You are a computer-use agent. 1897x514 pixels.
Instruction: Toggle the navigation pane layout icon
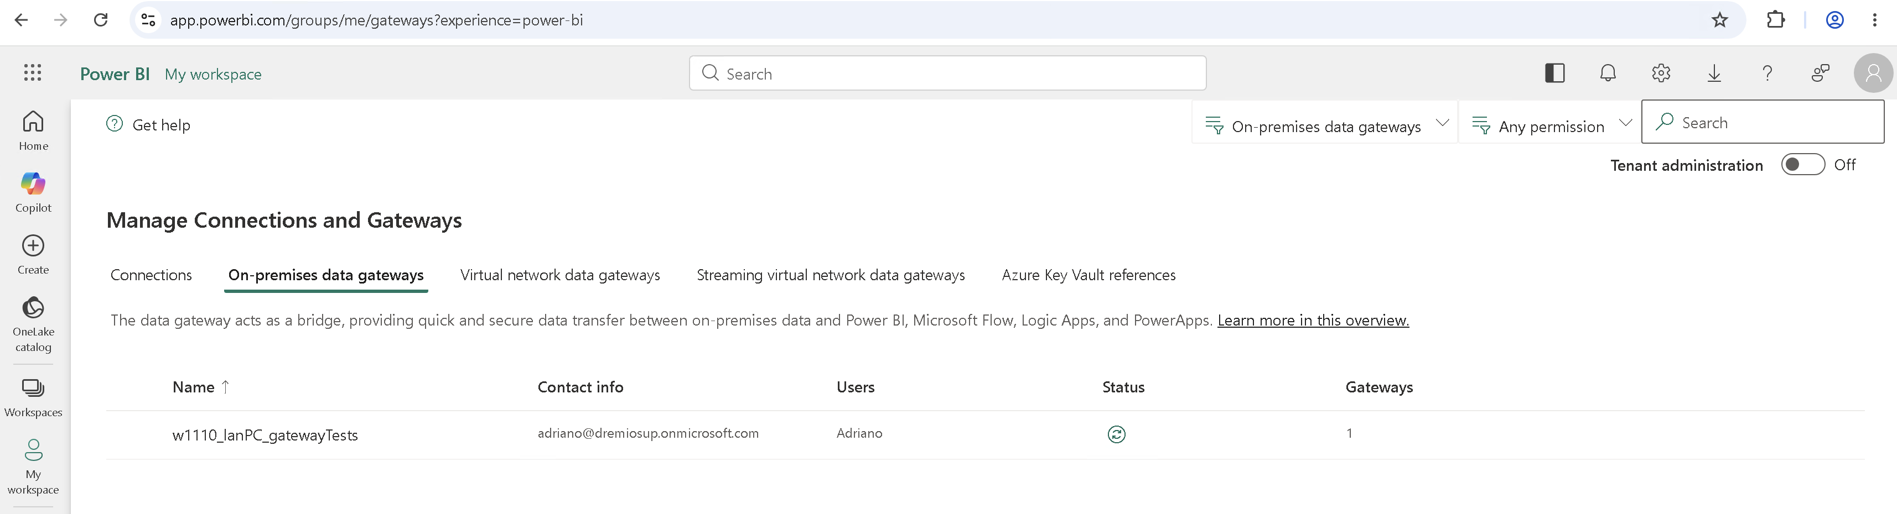pos(1554,73)
